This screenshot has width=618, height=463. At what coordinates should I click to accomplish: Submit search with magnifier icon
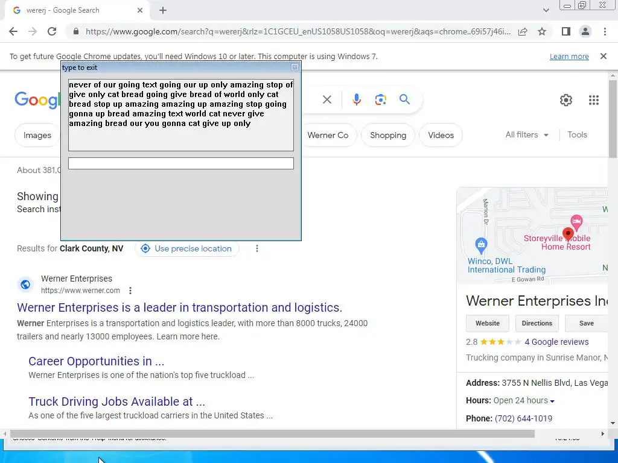pyautogui.click(x=404, y=99)
